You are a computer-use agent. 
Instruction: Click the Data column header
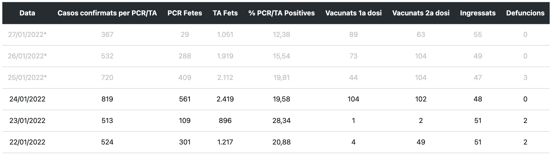(x=27, y=13)
